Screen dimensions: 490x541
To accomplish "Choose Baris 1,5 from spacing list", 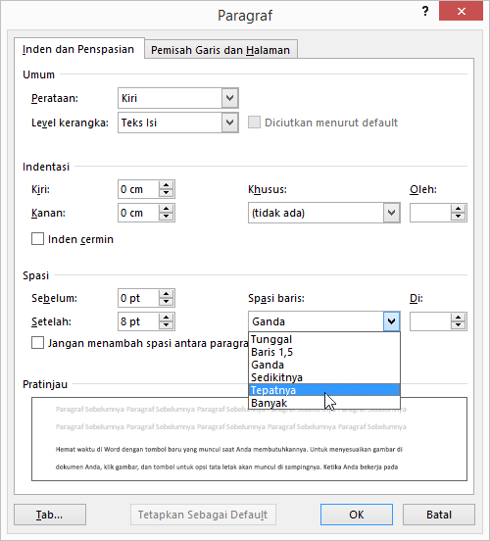I will (x=324, y=352).
